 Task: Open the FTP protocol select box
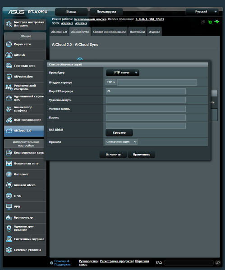click(111, 82)
